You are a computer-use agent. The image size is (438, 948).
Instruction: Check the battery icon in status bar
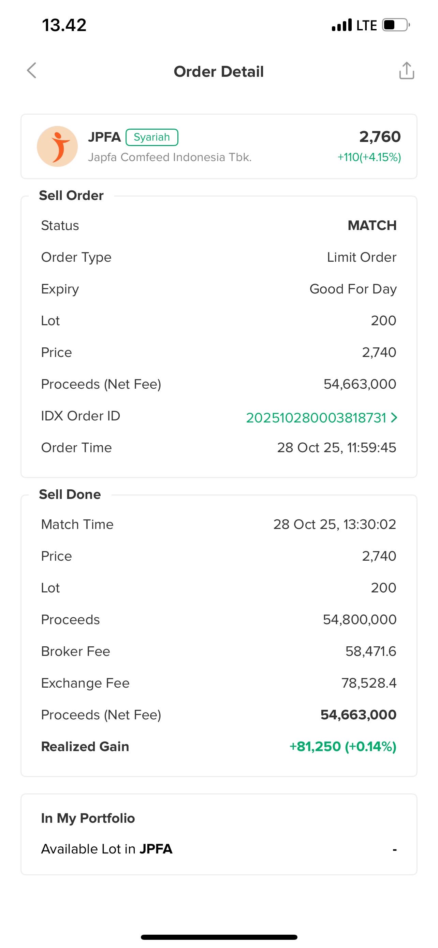point(396,25)
